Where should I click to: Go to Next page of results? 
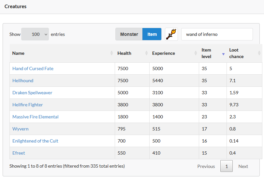tap(243, 166)
